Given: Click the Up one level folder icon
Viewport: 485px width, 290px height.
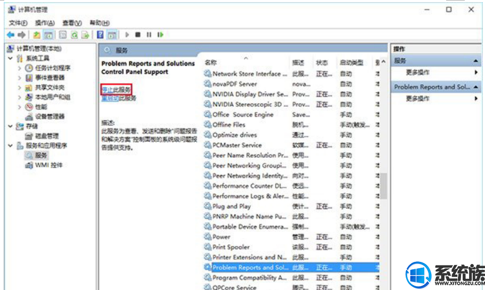Looking at the screenshot, I should (37, 35).
